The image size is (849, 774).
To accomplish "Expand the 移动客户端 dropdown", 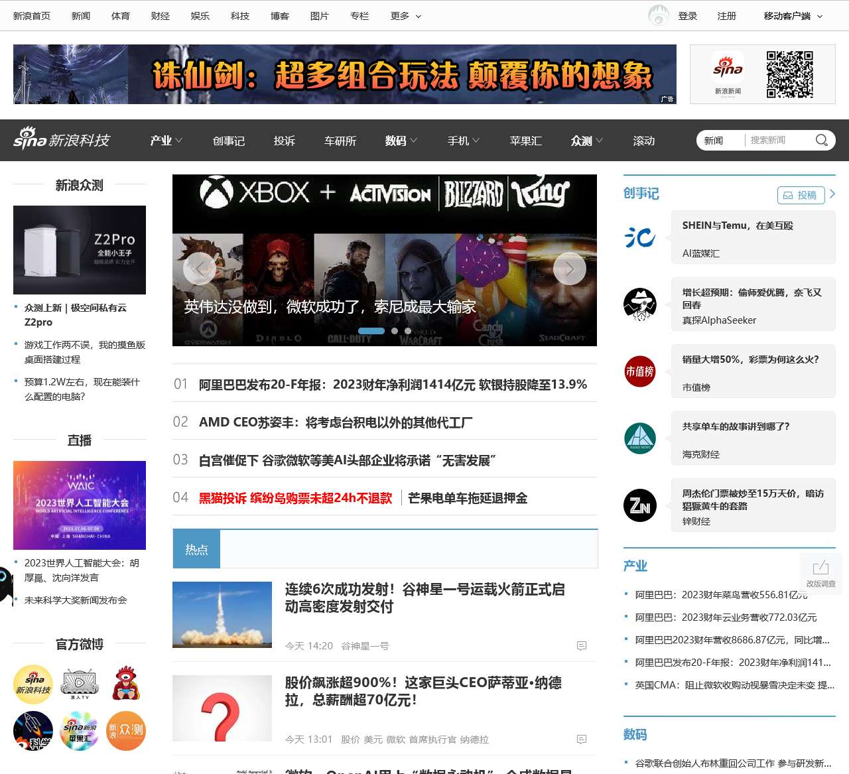I will point(793,16).
